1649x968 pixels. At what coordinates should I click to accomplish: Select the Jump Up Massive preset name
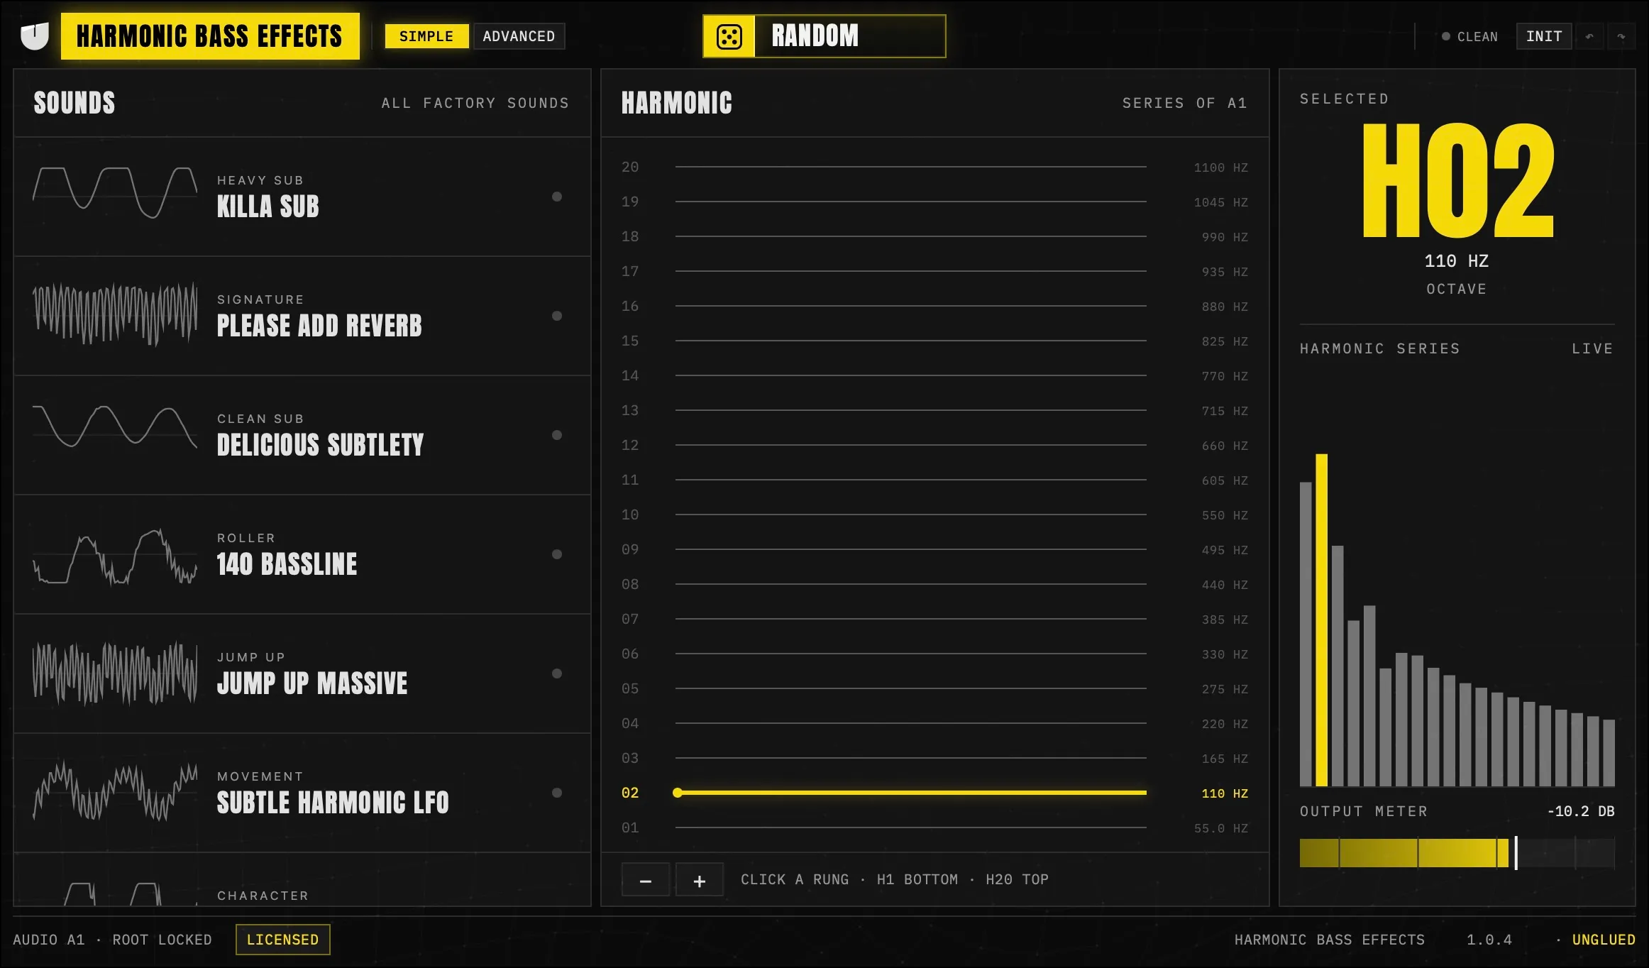312,683
